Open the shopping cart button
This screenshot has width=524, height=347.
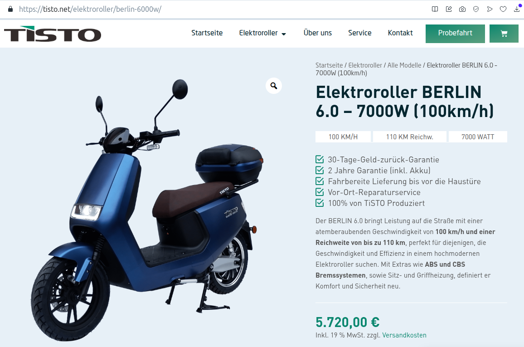tap(504, 34)
